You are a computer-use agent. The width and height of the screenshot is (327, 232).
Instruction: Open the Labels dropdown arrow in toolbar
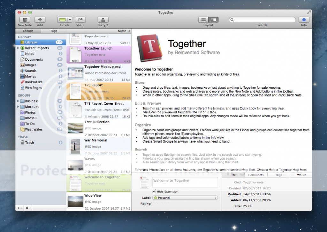click(70, 20)
